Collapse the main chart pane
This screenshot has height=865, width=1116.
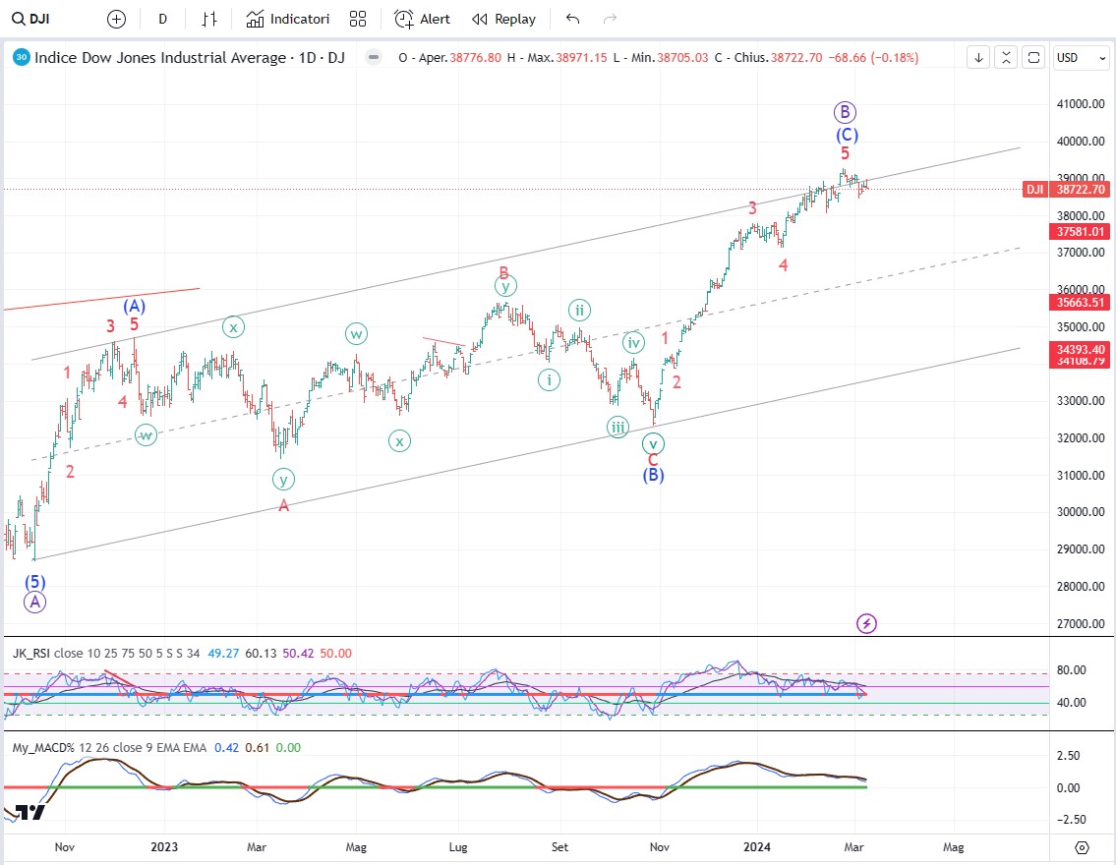point(1006,58)
